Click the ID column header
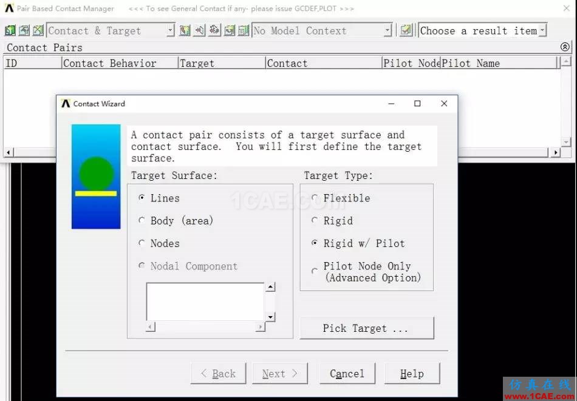Image resolution: width=577 pixels, height=401 pixels. click(x=32, y=63)
